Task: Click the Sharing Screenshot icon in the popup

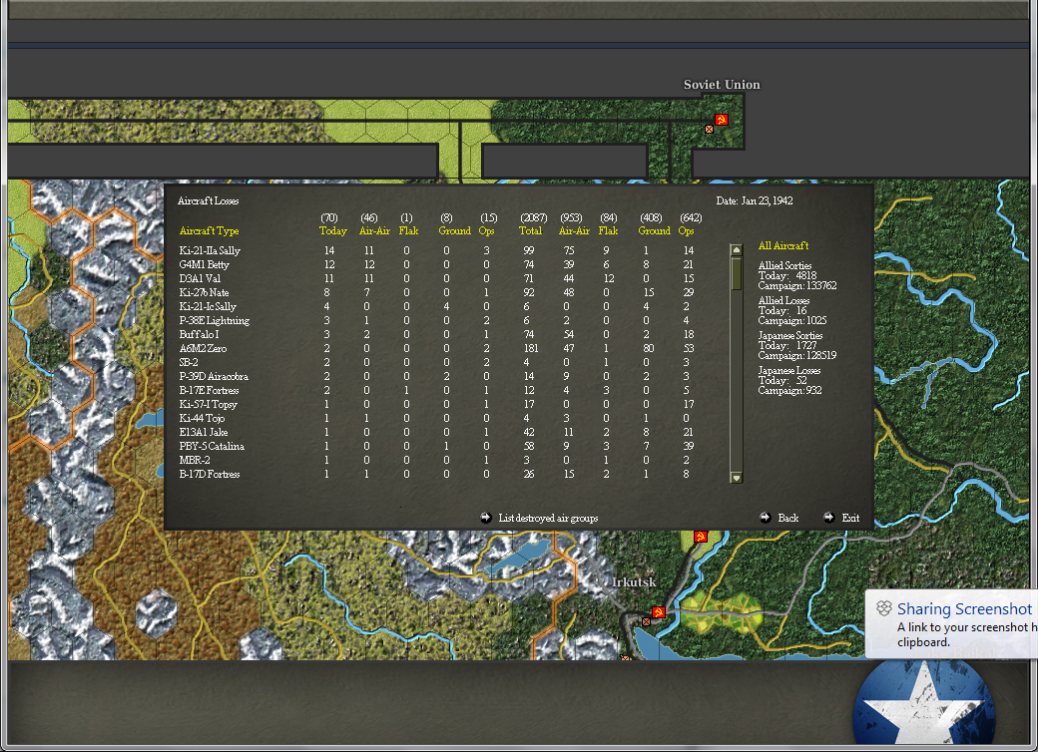Action: tap(884, 608)
